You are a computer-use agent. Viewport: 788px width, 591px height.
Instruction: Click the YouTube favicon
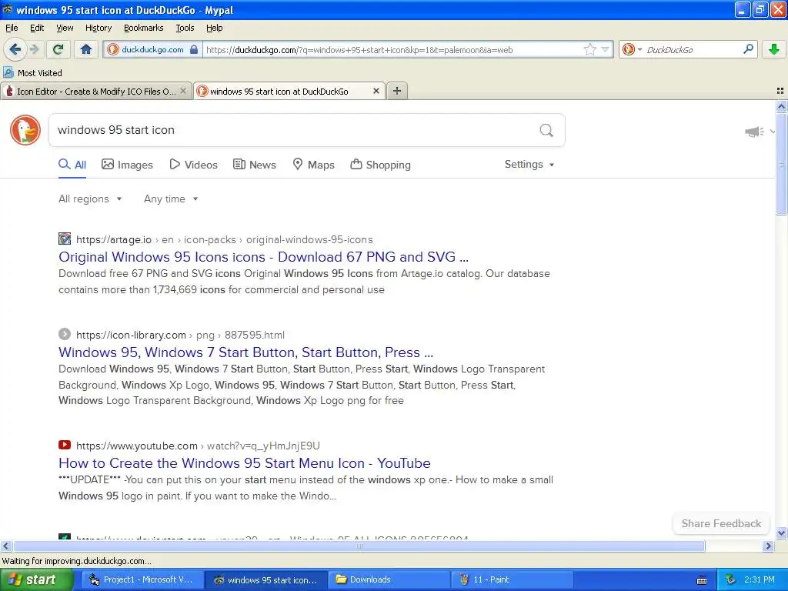pyautogui.click(x=65, y=445)
